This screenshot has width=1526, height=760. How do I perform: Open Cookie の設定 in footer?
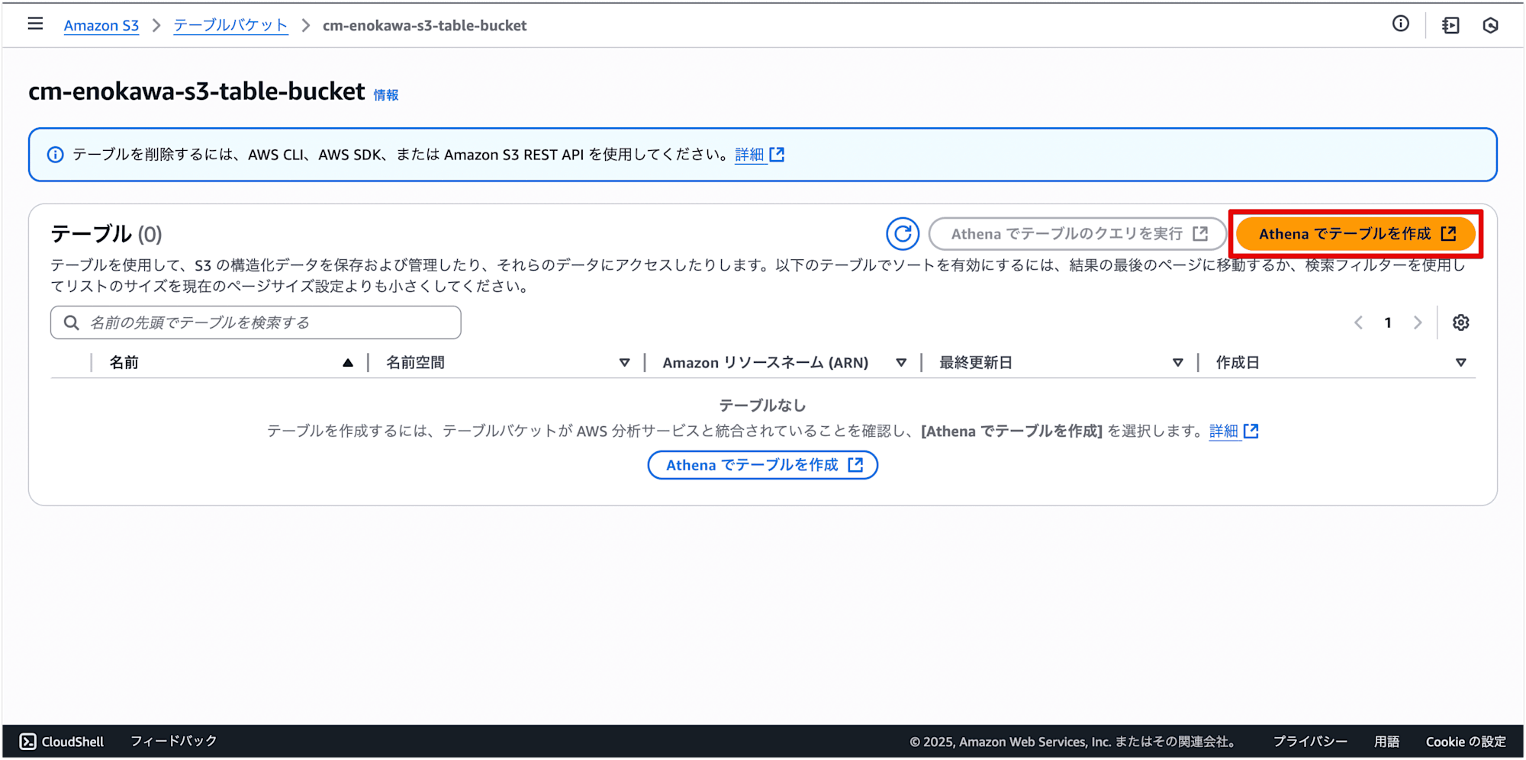tap(1466, 742)
